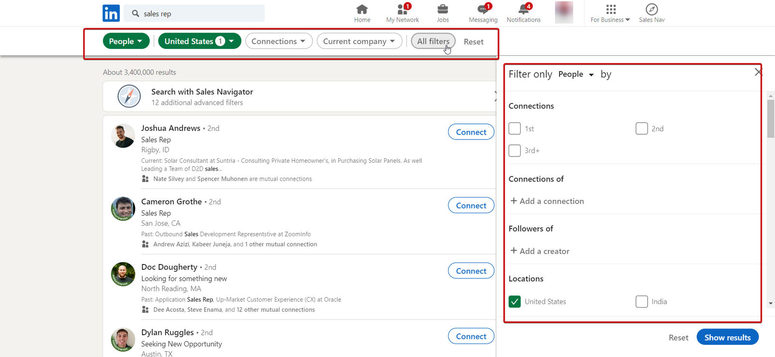The height and width of the screenshot is (357, 775).
Task: Connect with Doc Dougherty
Action: pos(471,271)
